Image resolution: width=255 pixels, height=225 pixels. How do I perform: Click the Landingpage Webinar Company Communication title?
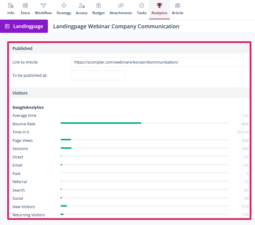[x=116, y=26]
